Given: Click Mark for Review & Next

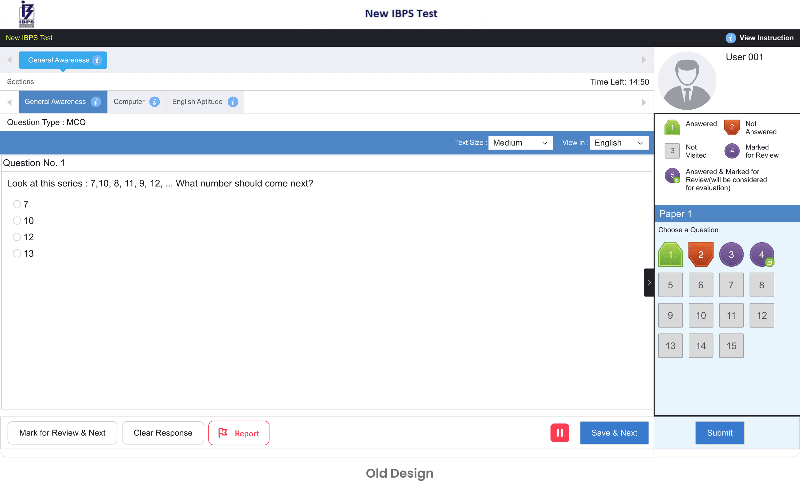Looking at the screenshot, I should click(x=62, y=433).
